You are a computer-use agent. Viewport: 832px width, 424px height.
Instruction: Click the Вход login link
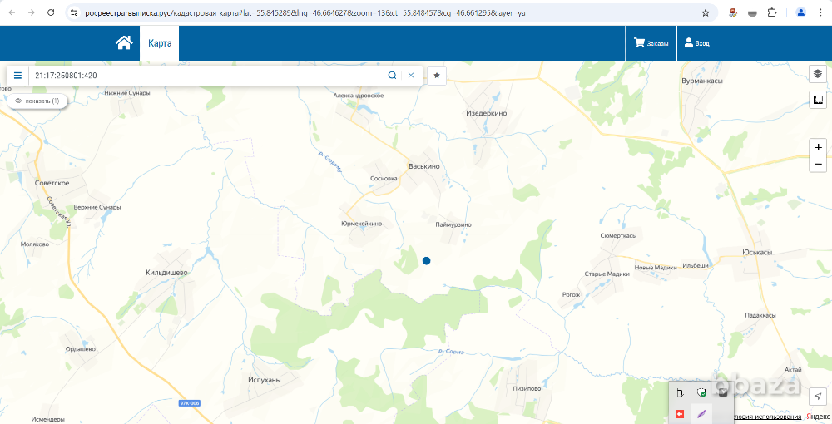click(x=696, y=43)
